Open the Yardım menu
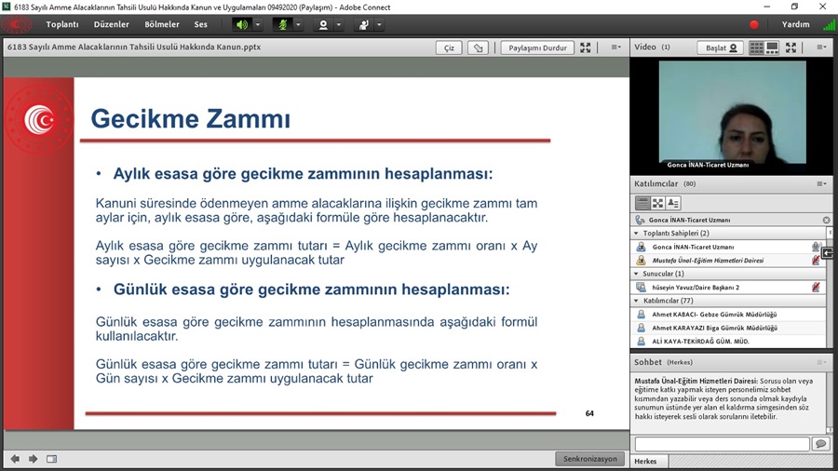 (795, 24)
